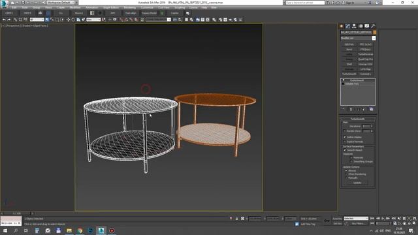Open the Modifiers menu
The width and height of the screenshot is (418, 235).
(x=75, y=8)
